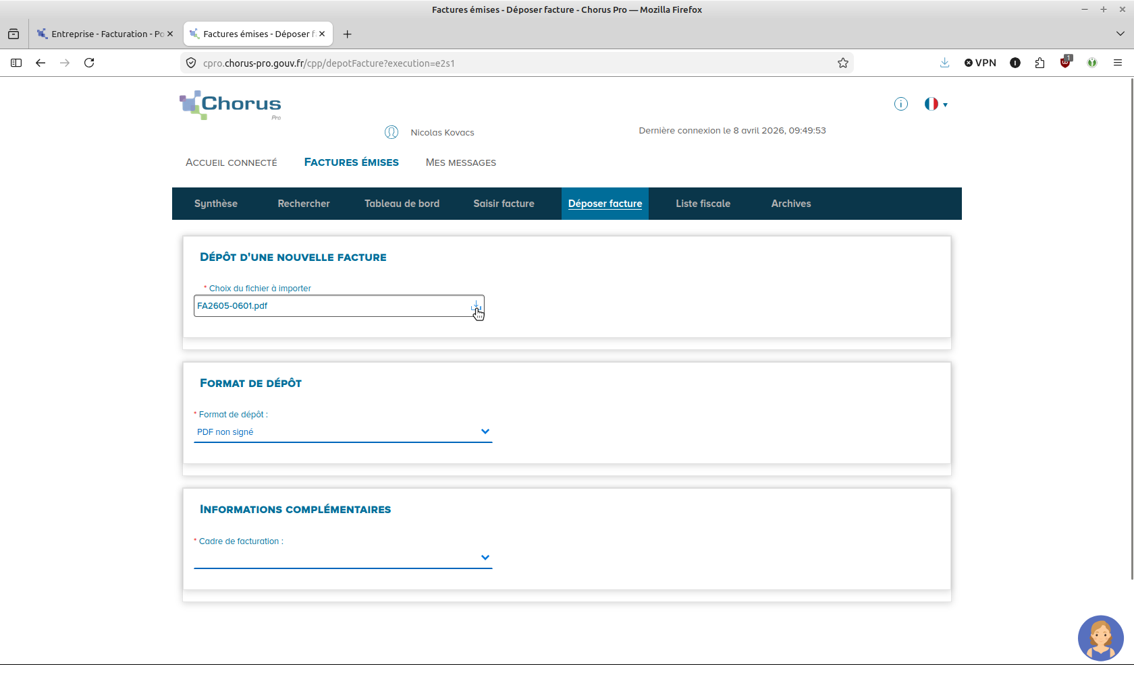
Task: Open the chatbot assistant avatar
Action: [x=1101, y=638]
